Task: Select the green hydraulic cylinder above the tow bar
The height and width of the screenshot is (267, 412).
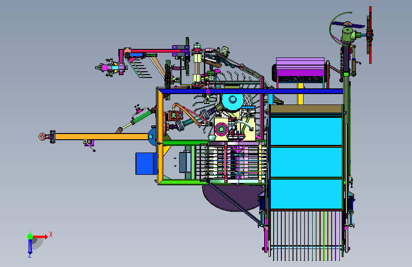Action: pos(141,117)
